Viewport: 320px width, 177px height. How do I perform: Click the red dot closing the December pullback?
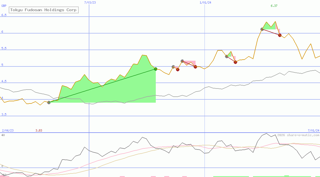235,62
